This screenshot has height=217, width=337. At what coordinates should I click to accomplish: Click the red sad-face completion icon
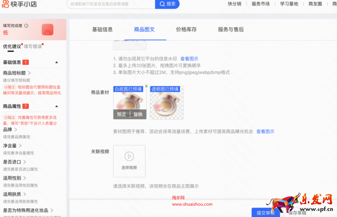coord(48,30)
